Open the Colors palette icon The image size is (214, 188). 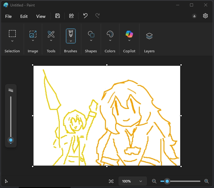(110, 34)
